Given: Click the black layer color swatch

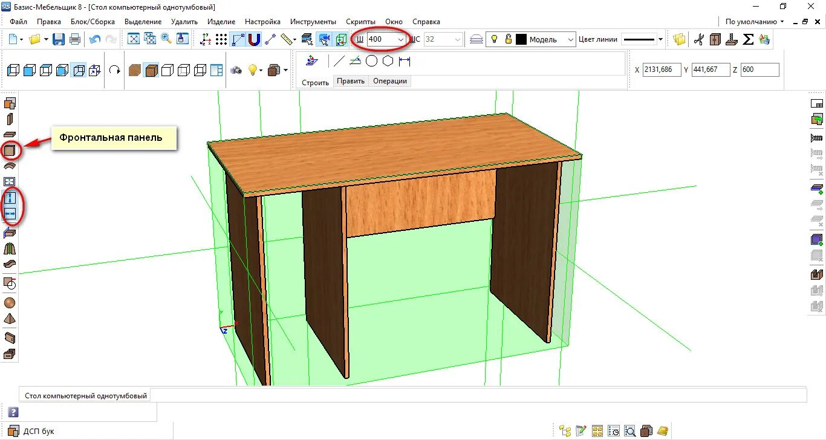Looking at the screenshot, I should tap(521, 39).
